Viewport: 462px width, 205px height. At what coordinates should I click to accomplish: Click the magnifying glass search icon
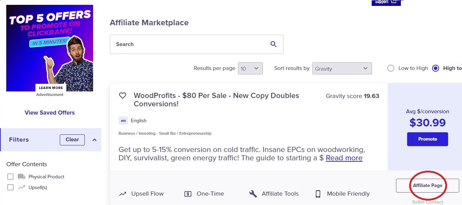point(273,44)
